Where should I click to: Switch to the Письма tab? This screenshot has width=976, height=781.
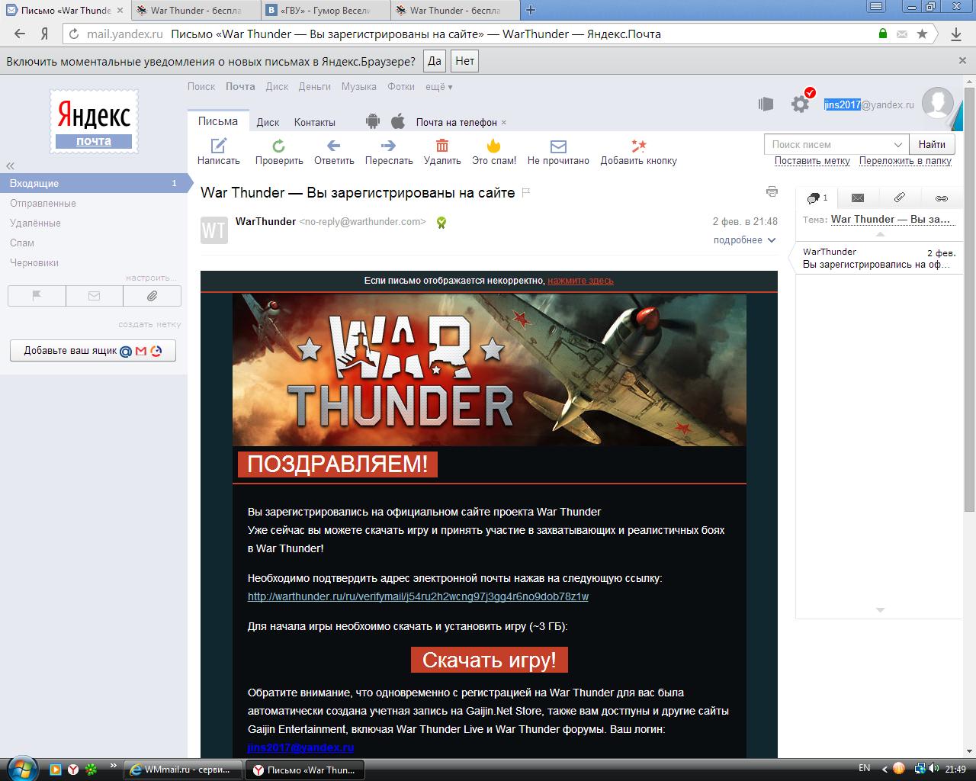218,121
